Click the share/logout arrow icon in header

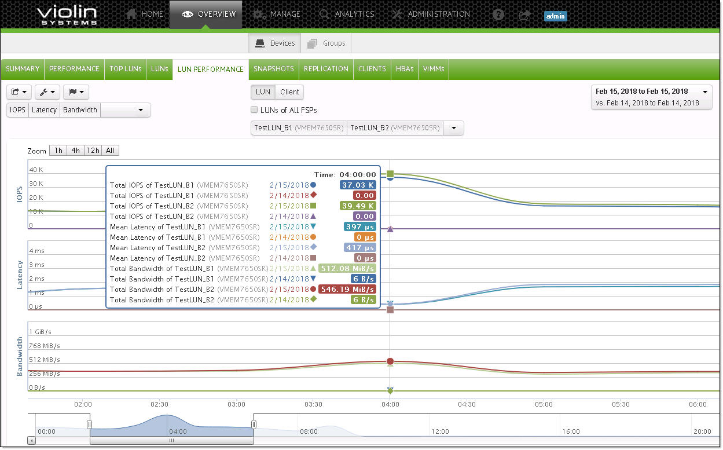tap(524, 16)
